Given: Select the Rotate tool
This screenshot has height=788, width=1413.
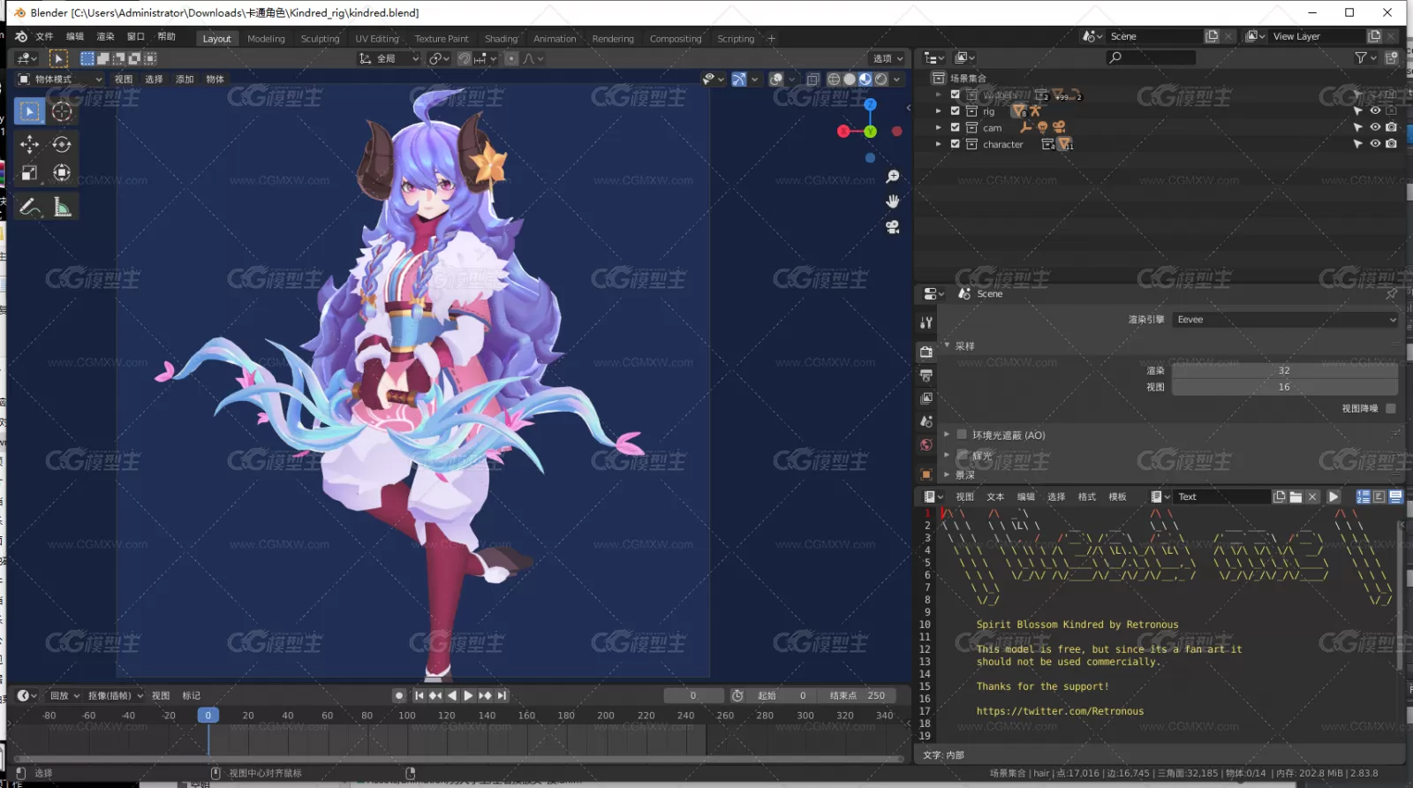Looking at the screenshot, I should click(62, 144).
